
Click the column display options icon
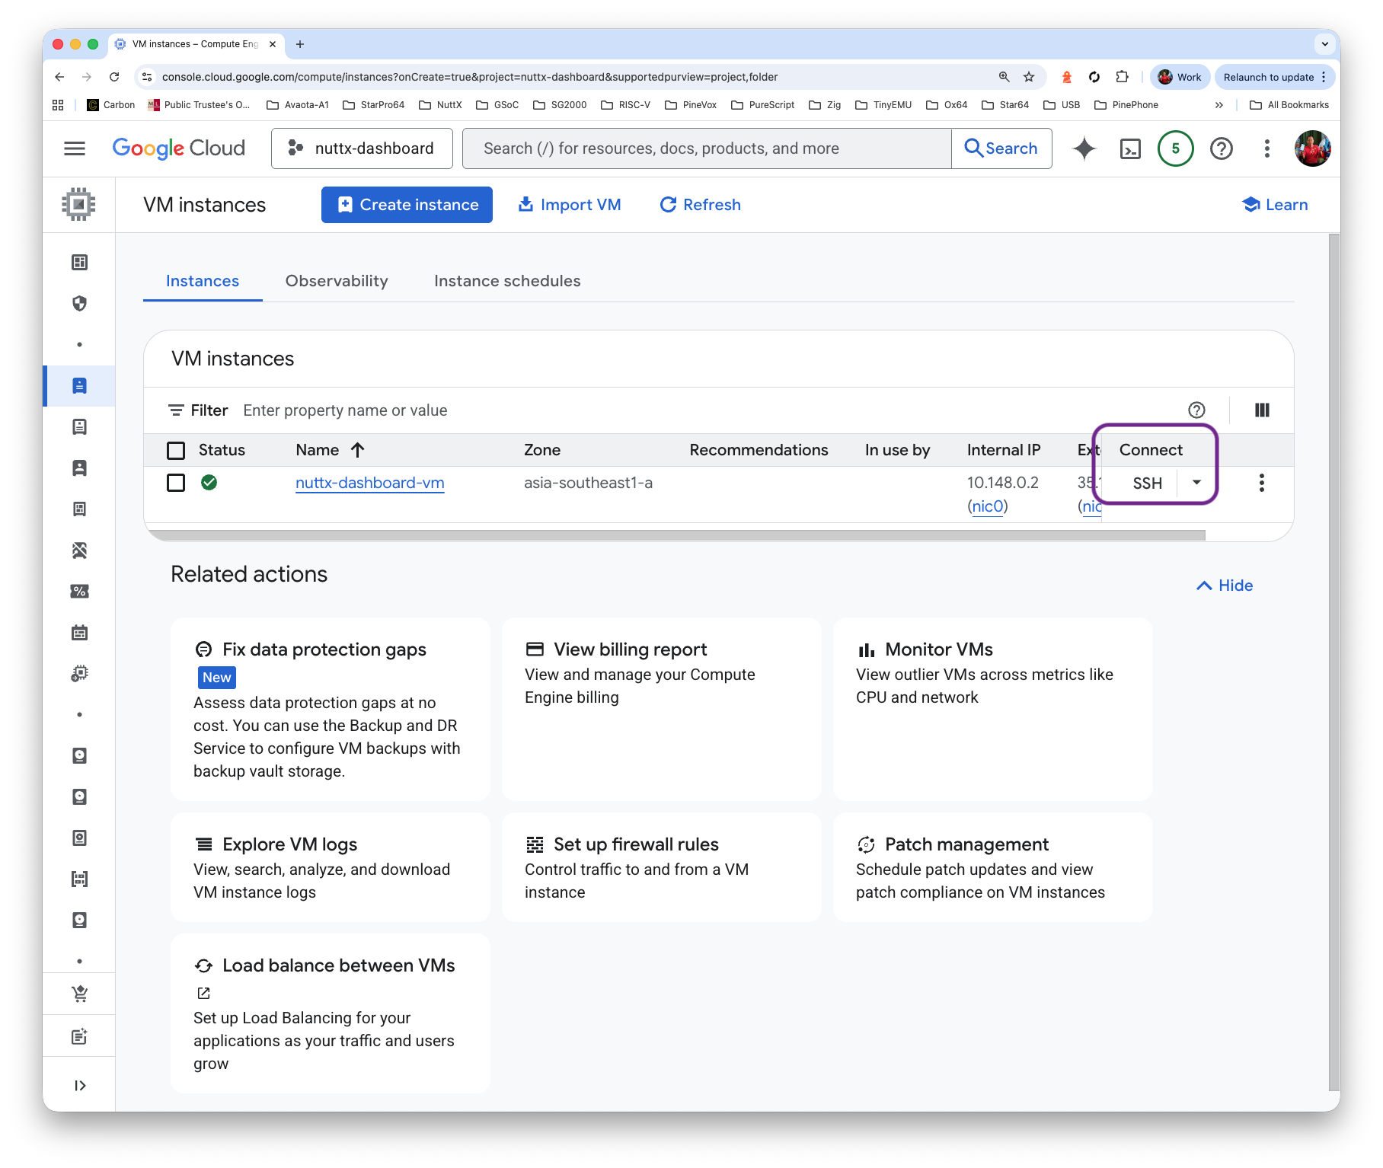(x=1262, y=410)
